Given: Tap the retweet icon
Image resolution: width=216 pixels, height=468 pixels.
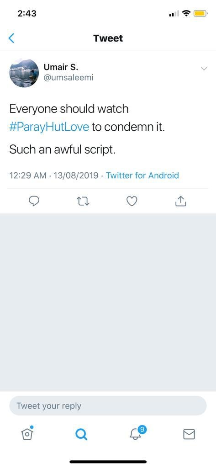Looking at the screenshot, I should click(83, 202).
